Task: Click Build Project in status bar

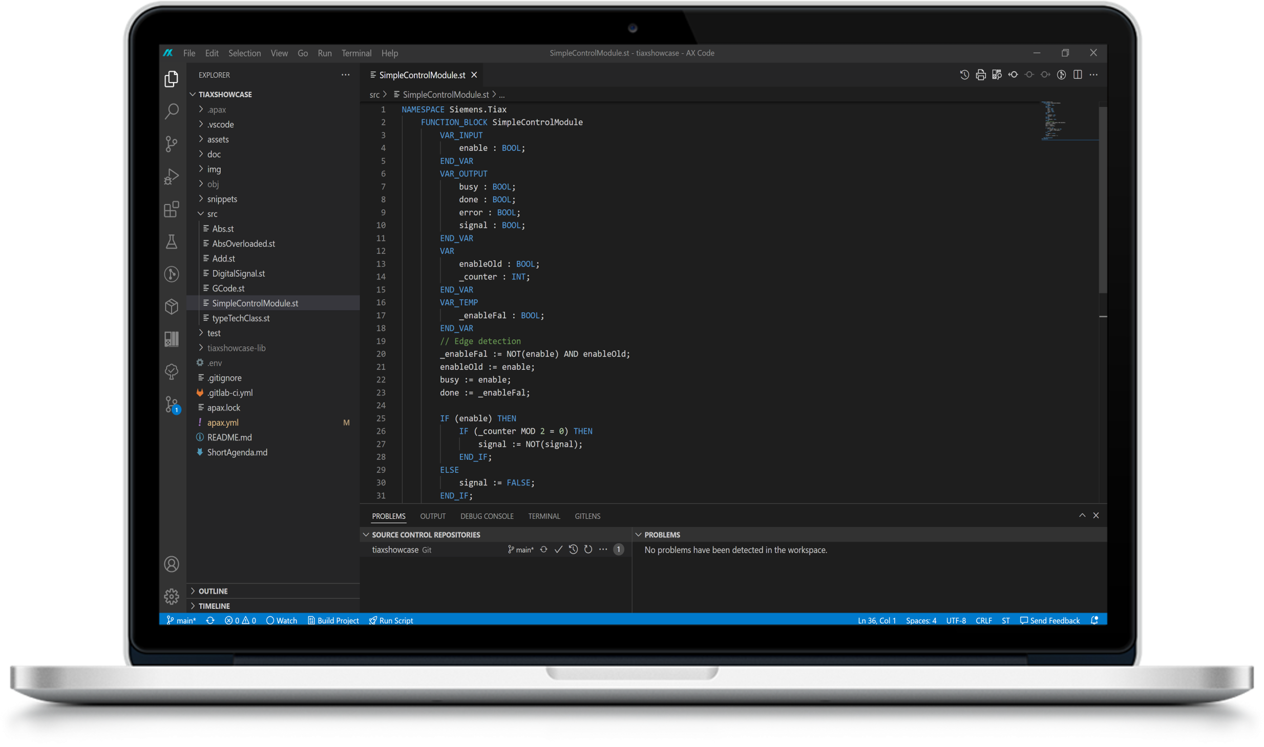Action: pos(333,620)
